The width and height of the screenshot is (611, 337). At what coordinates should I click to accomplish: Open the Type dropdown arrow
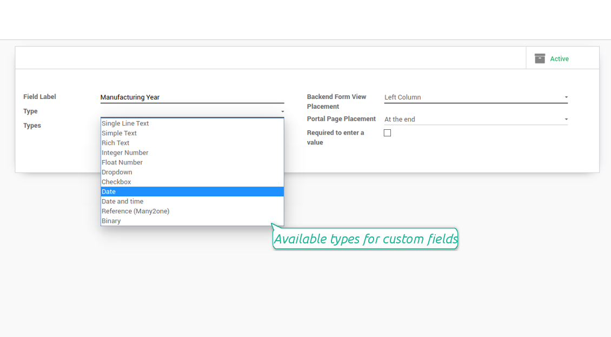click(x=282, y=111)
